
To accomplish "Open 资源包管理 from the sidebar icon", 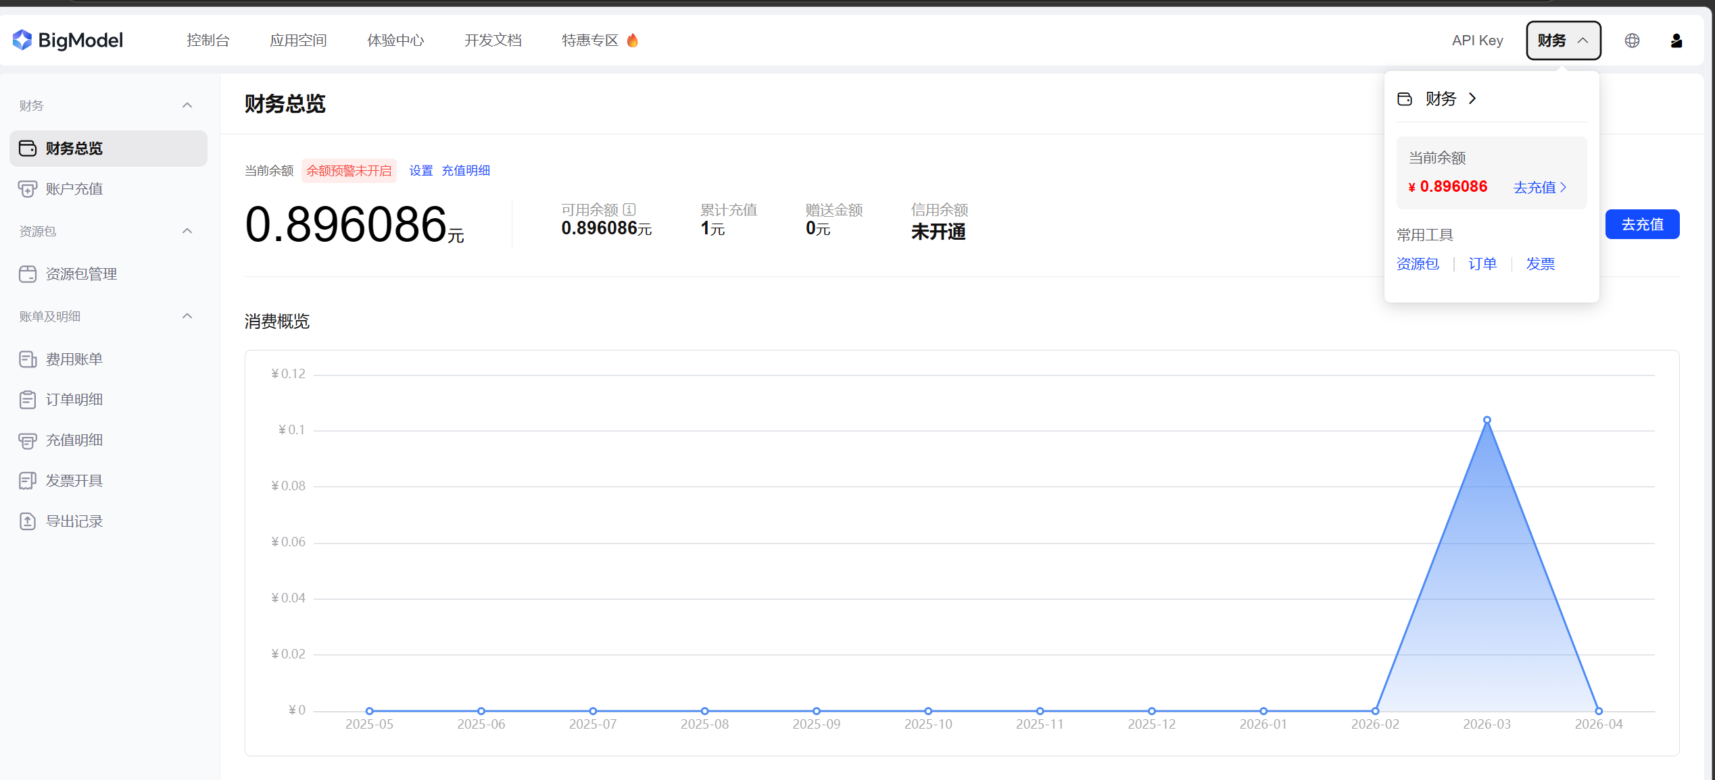I will (28, 274).
